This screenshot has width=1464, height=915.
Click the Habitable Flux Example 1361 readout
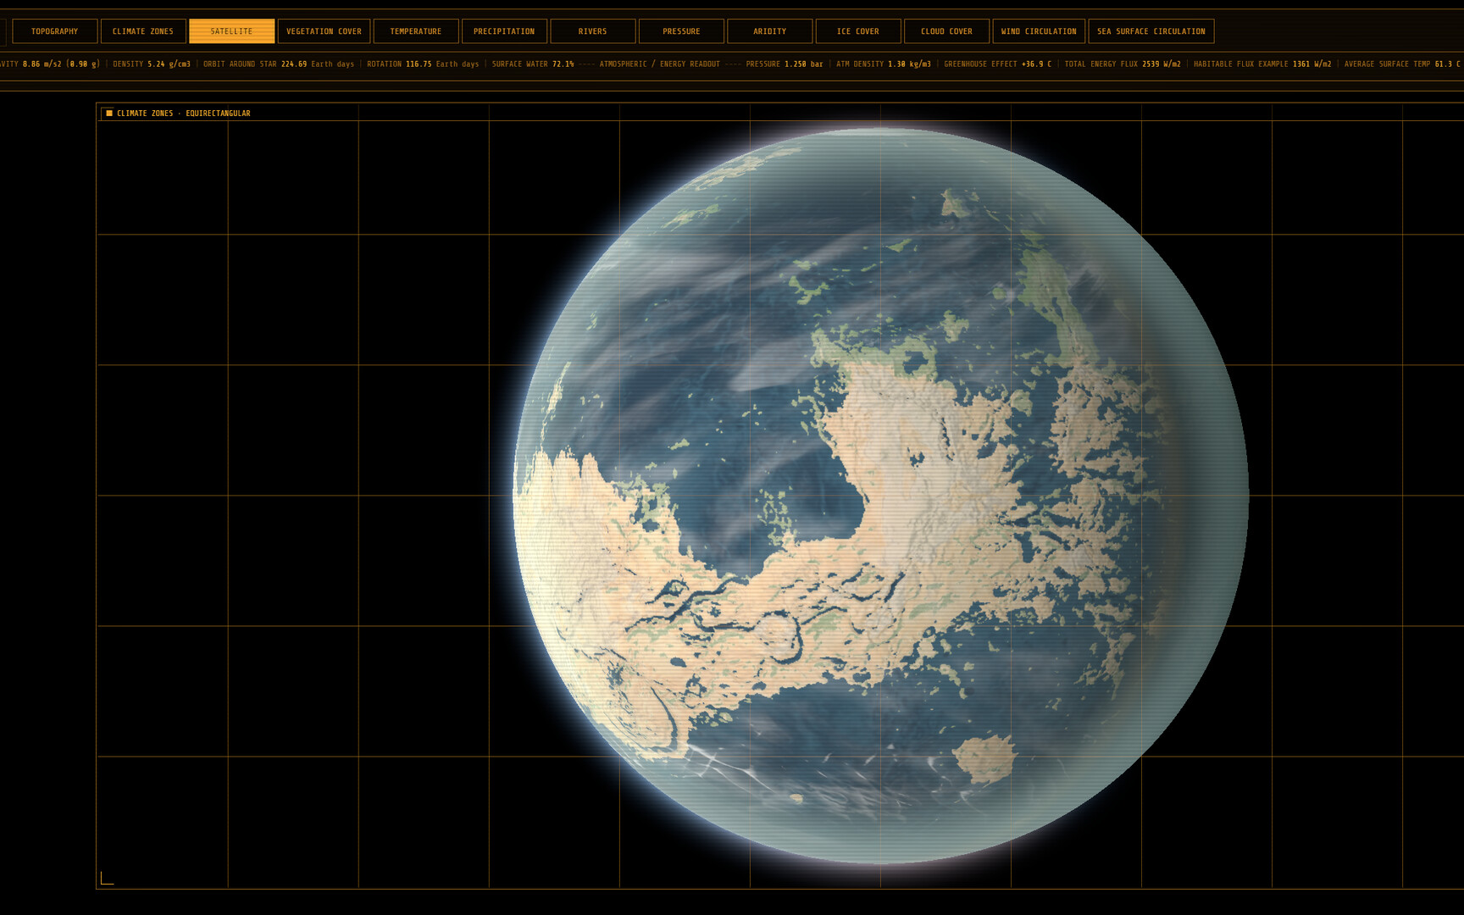[1262, 64]
